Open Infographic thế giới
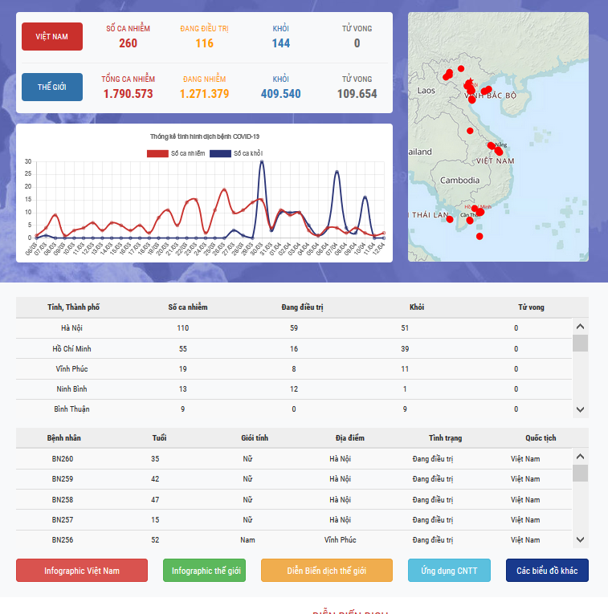The width and height of the screenshot is (608, 614). [204, 571]
